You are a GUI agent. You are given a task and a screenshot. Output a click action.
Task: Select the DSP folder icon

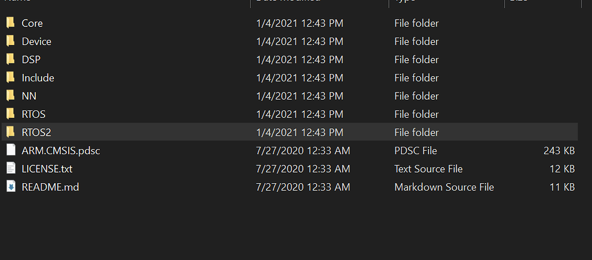pos(10,60)
